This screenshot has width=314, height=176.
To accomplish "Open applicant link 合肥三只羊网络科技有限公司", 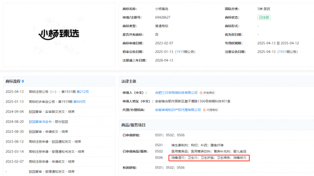I will point(176,93).
